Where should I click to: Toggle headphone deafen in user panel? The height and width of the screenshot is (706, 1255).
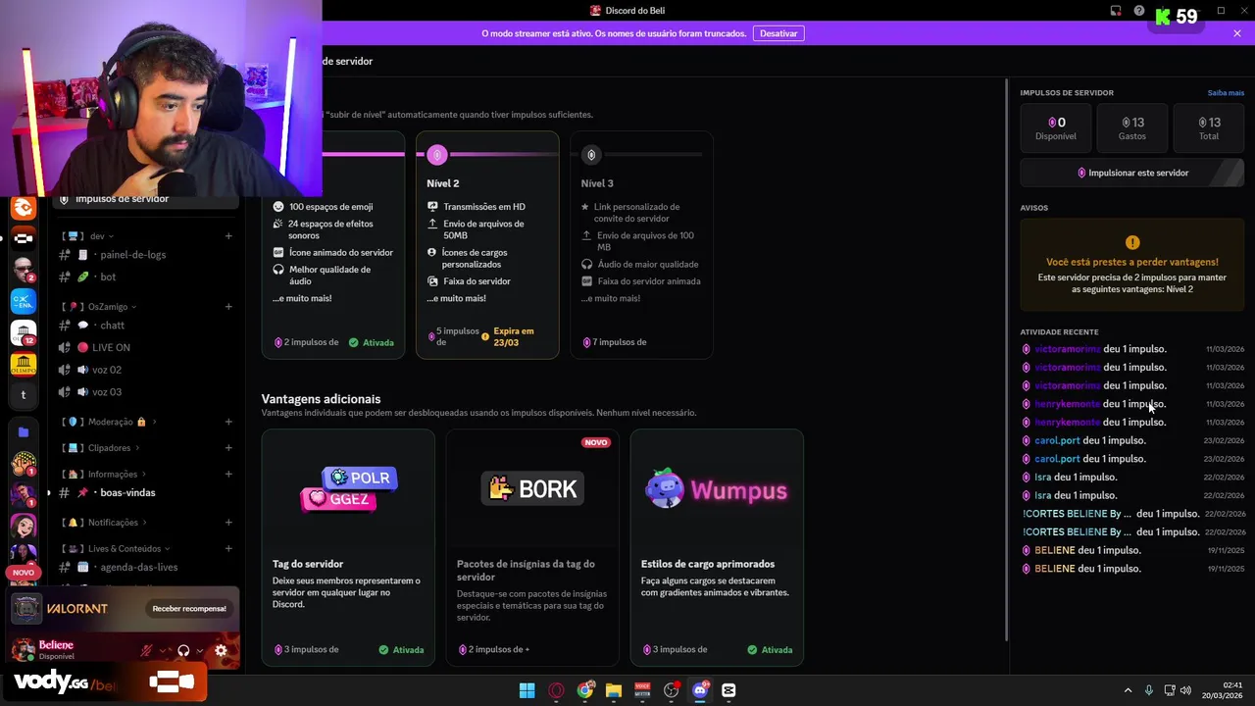point(183,650)
